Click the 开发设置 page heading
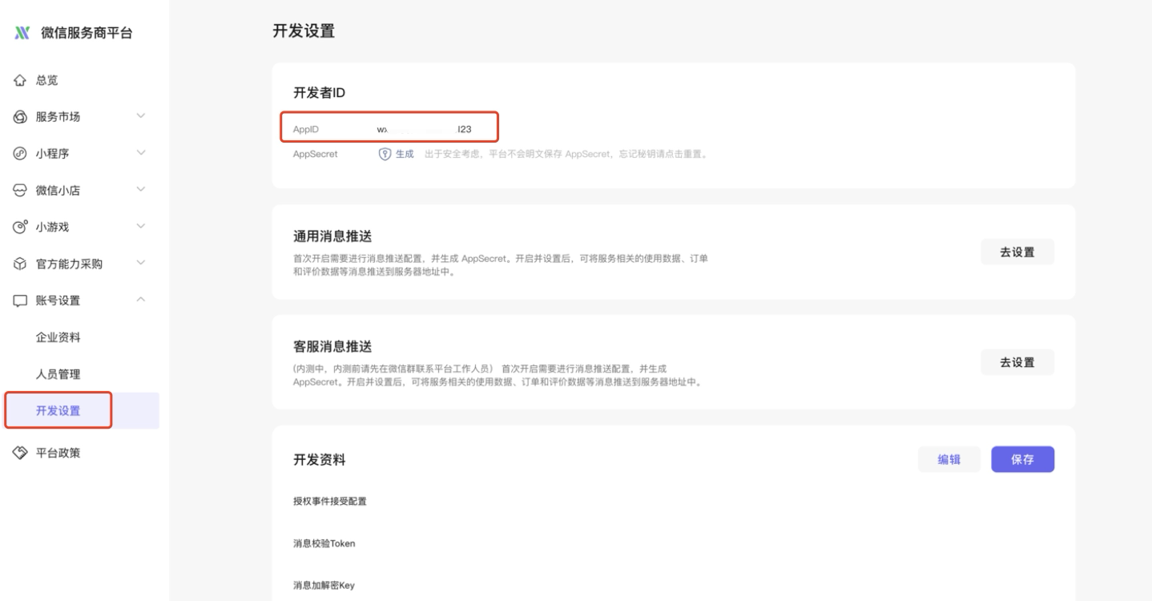The width and height of the screenshot is (1152, 601). tap(304, 31)
